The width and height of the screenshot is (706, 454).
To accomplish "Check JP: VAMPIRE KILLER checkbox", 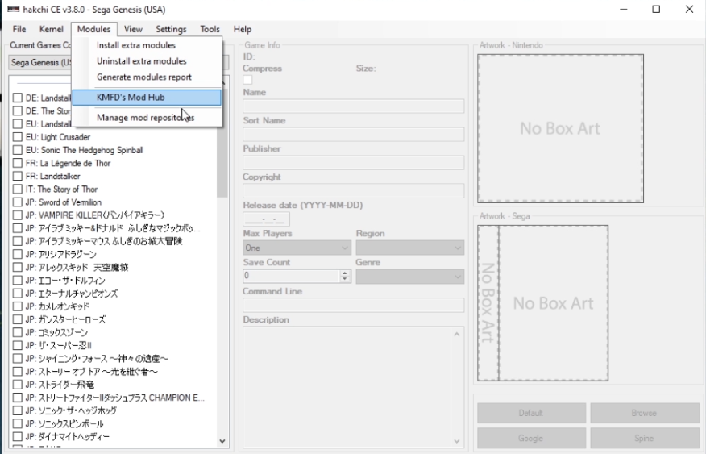I will 18,215.
